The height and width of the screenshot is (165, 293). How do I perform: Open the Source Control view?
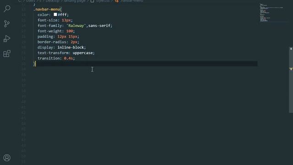tap(7, 24)
